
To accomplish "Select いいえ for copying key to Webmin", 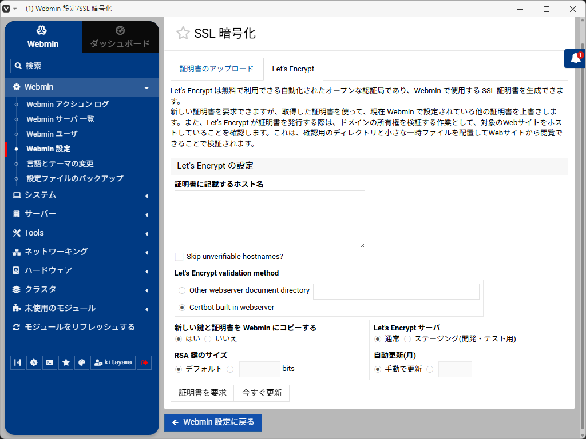I will pyautogui.click(x=208, y=339).
